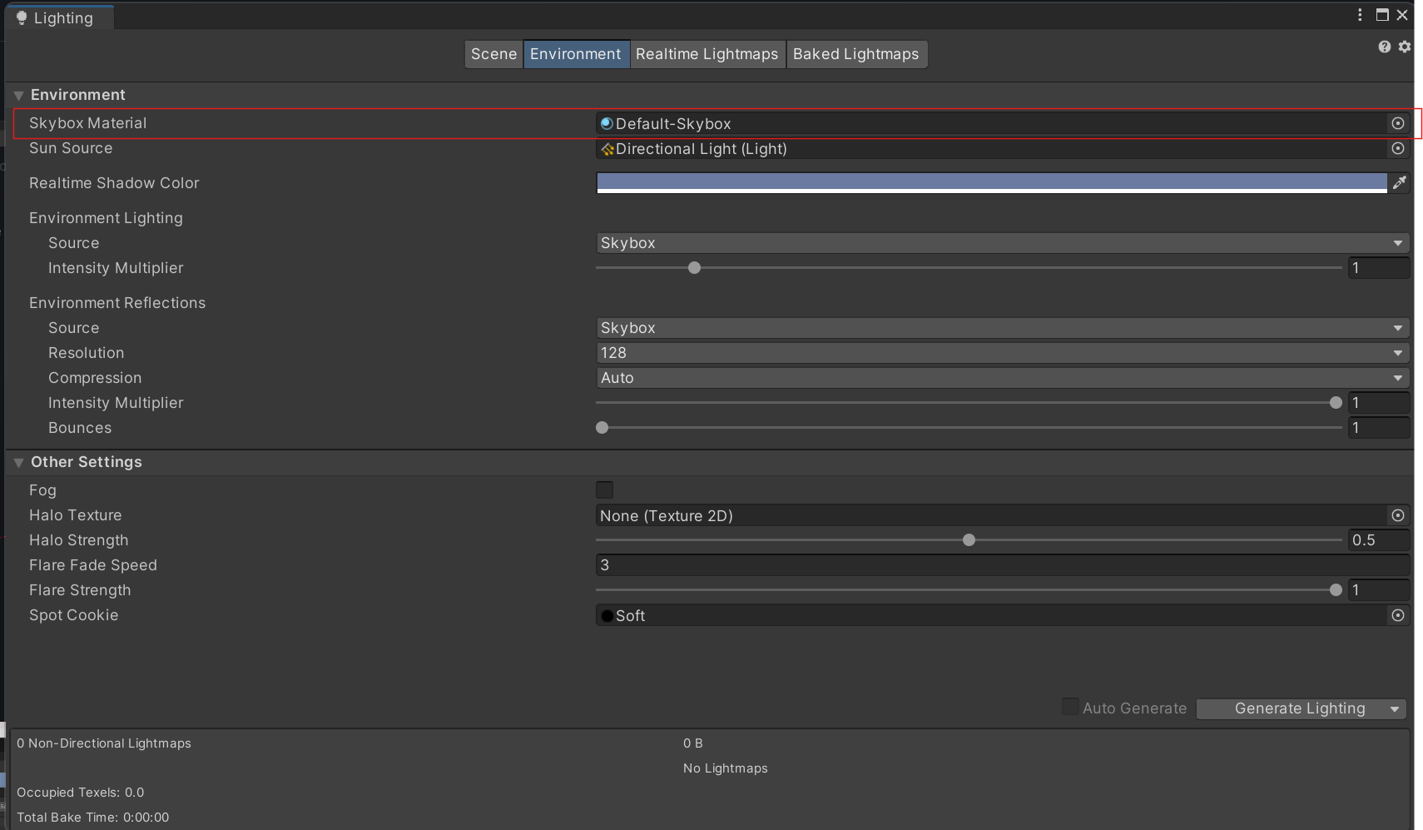Open the Sun Source object picker
Image resolution: width=1423 pixels, height=830 pixels.
tap(1398, 148)
